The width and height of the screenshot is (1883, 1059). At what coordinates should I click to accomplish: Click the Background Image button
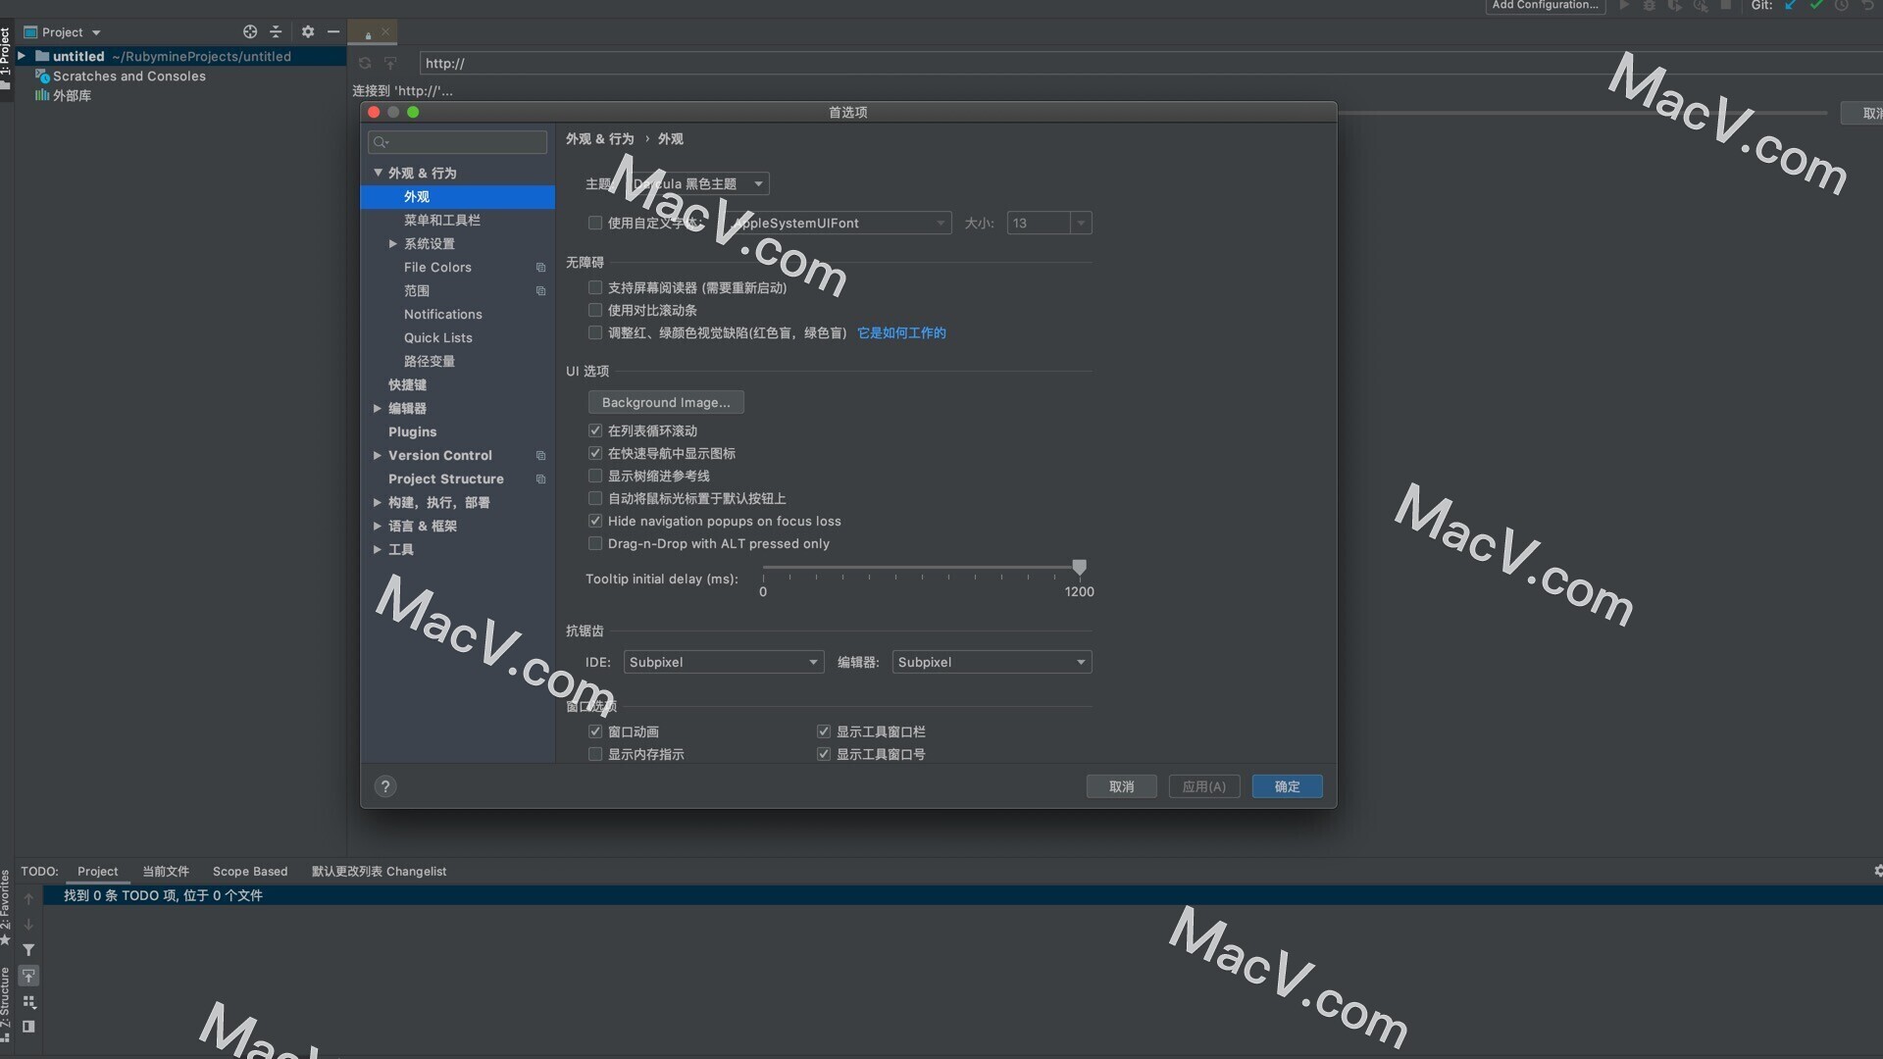[665, 401]
